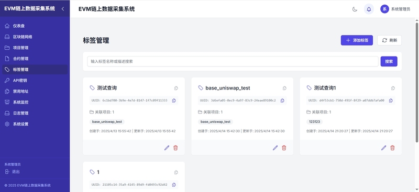Open 系统设置 in the sidebar
This screenshot has width=419, height=192.
(35, 124)
